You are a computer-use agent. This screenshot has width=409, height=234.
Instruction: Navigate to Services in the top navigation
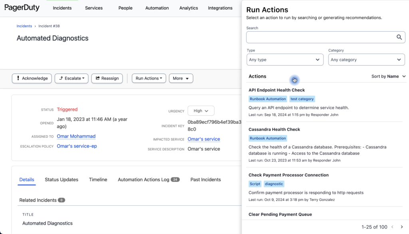(93, 8)
